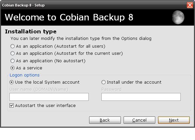Select application with autostart for all users

tap(13, 46)
